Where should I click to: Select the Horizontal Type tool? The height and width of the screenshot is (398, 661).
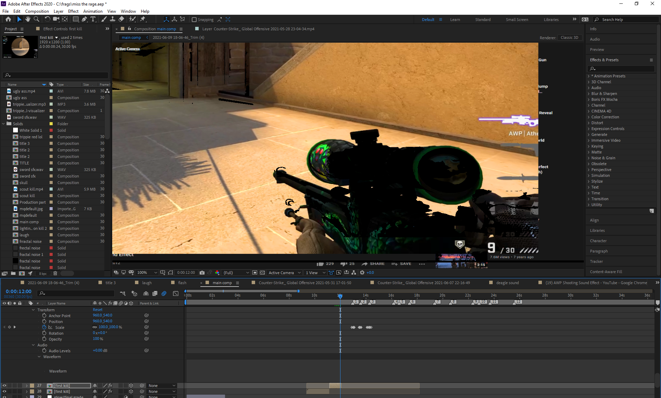tap(93, 20)
